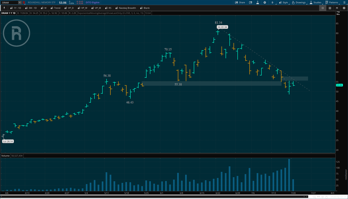348x199 pixels.
Task: Switch to single chart layout icon
Action: pos(323,8)
